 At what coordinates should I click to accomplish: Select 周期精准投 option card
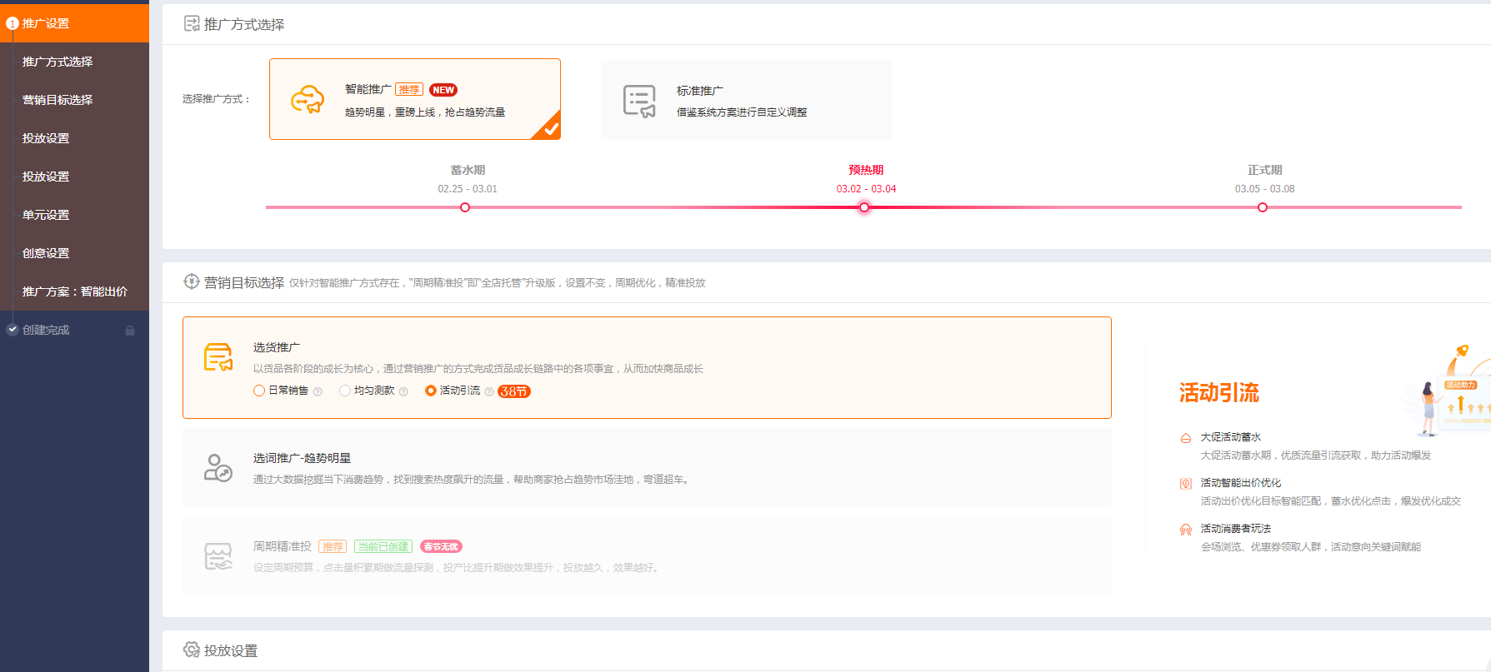click(x=647, y=555)
